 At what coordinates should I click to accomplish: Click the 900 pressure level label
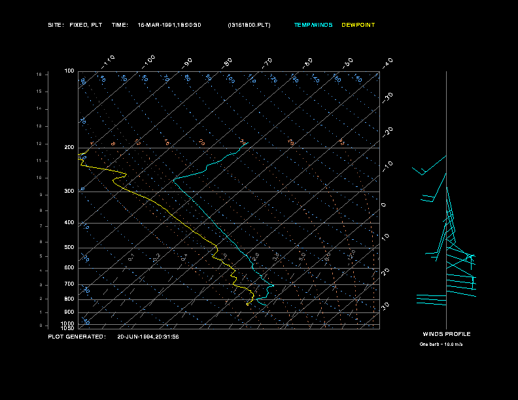pos(69,312)
